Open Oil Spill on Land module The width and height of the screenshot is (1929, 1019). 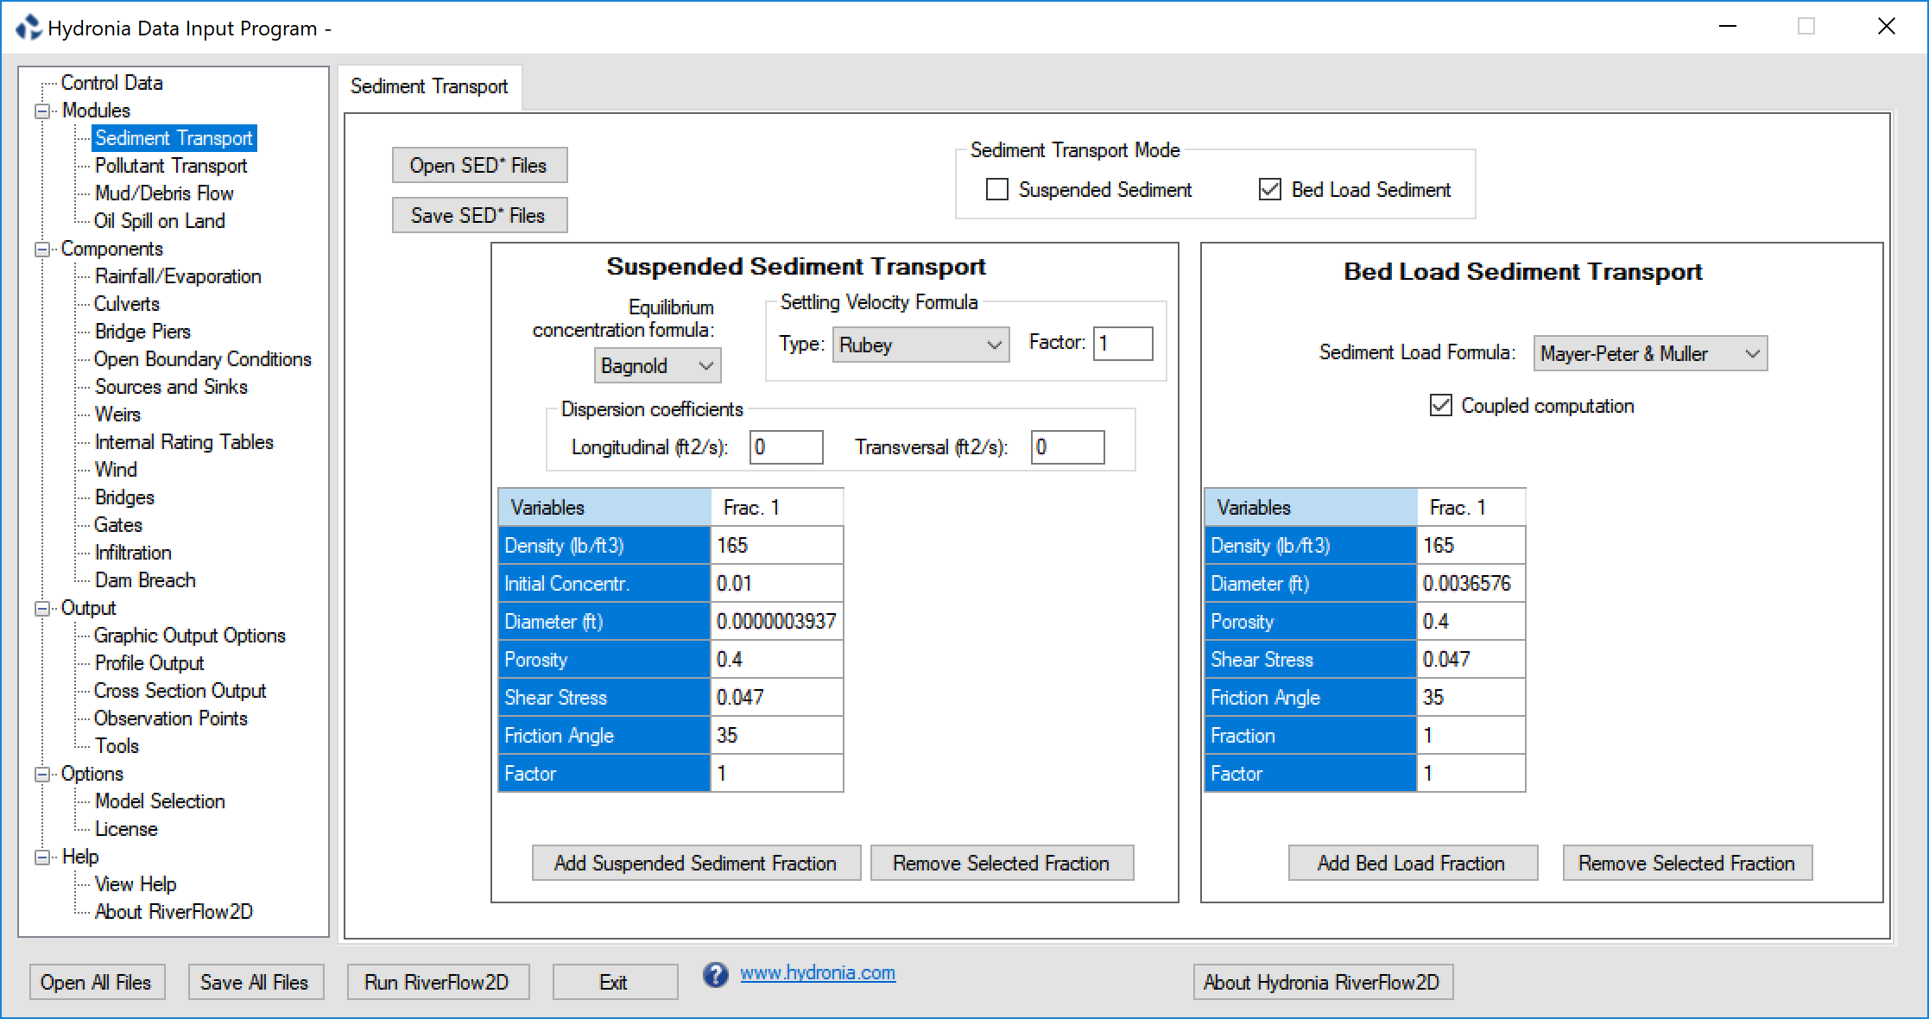point(160,221)
